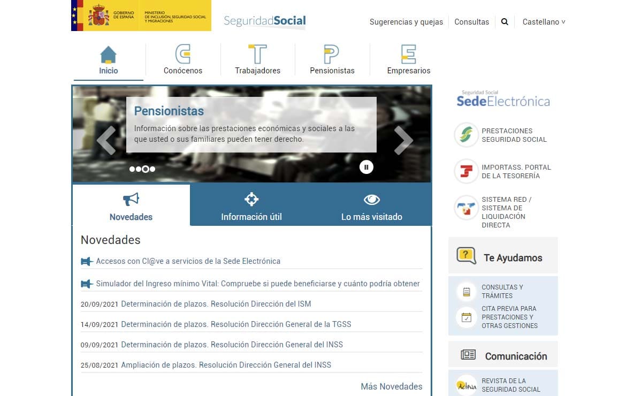Select the third carousel position indicator
The image size is (642, 396).
tap(145, 169)
